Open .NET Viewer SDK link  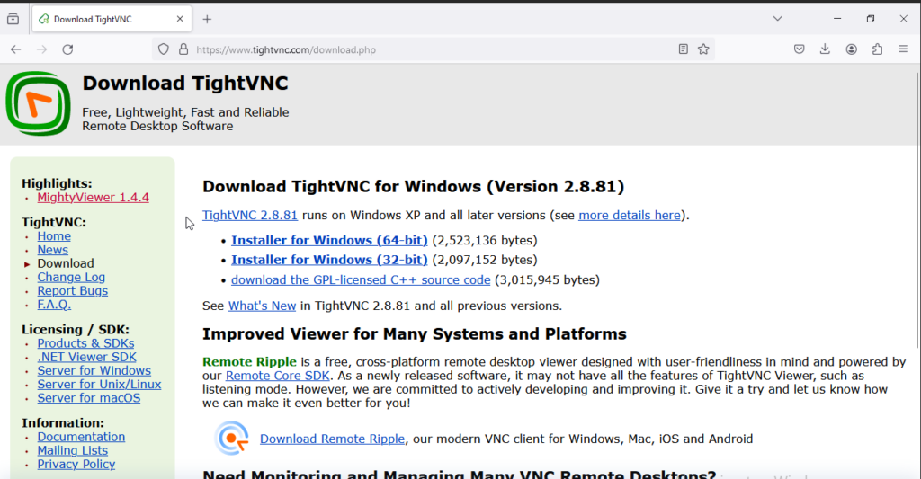86,357
